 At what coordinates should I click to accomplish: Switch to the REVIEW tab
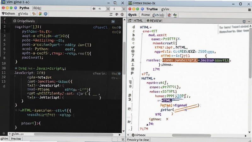pos(155,21)
